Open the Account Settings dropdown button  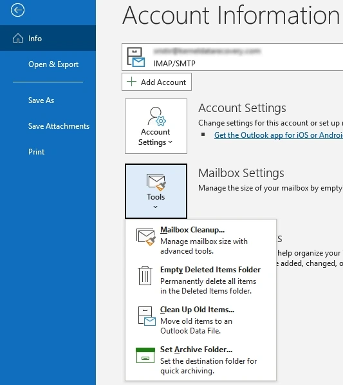click(156, 126)
